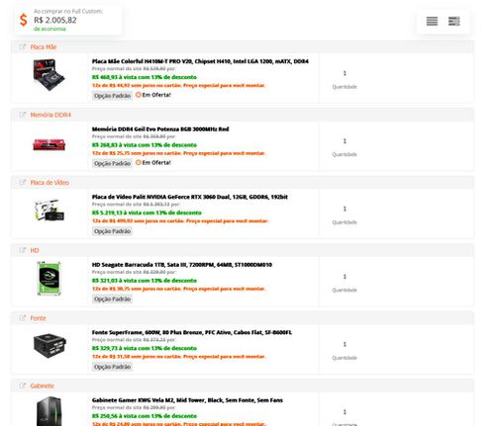Click the Placa Mãe Colorful H410M-T product title
The width and height of the screenshot is (495, 426).
[200, 61]
